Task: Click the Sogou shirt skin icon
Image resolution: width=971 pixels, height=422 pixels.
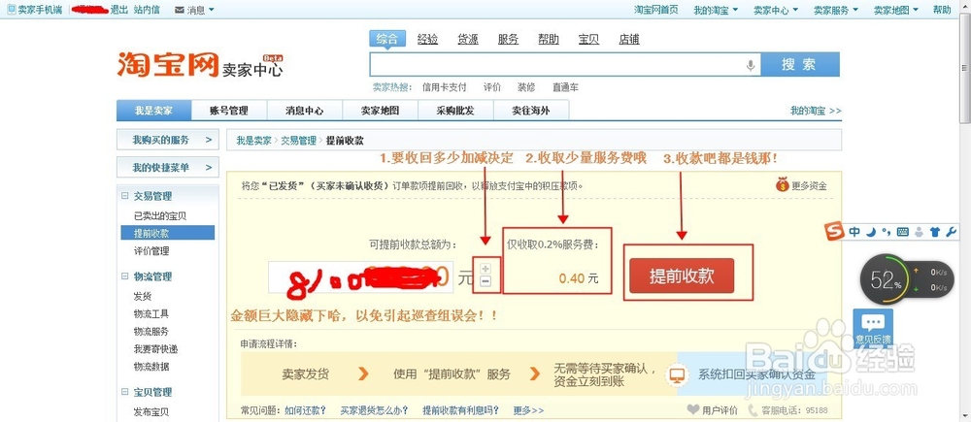Action: [935, 232]
